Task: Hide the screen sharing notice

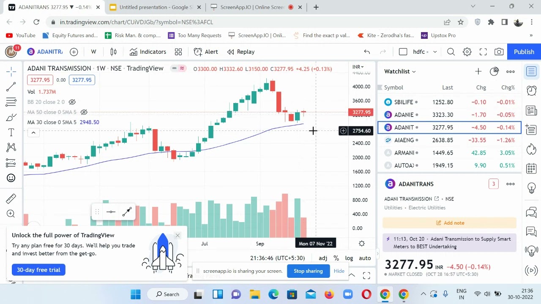Action: tap(339, 271)
